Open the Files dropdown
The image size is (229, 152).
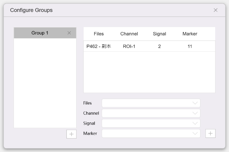(151, 103)
